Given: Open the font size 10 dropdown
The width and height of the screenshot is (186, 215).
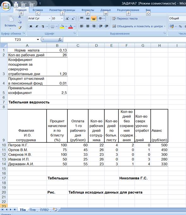Looking at the screenshot, I should tap(62, 19).
